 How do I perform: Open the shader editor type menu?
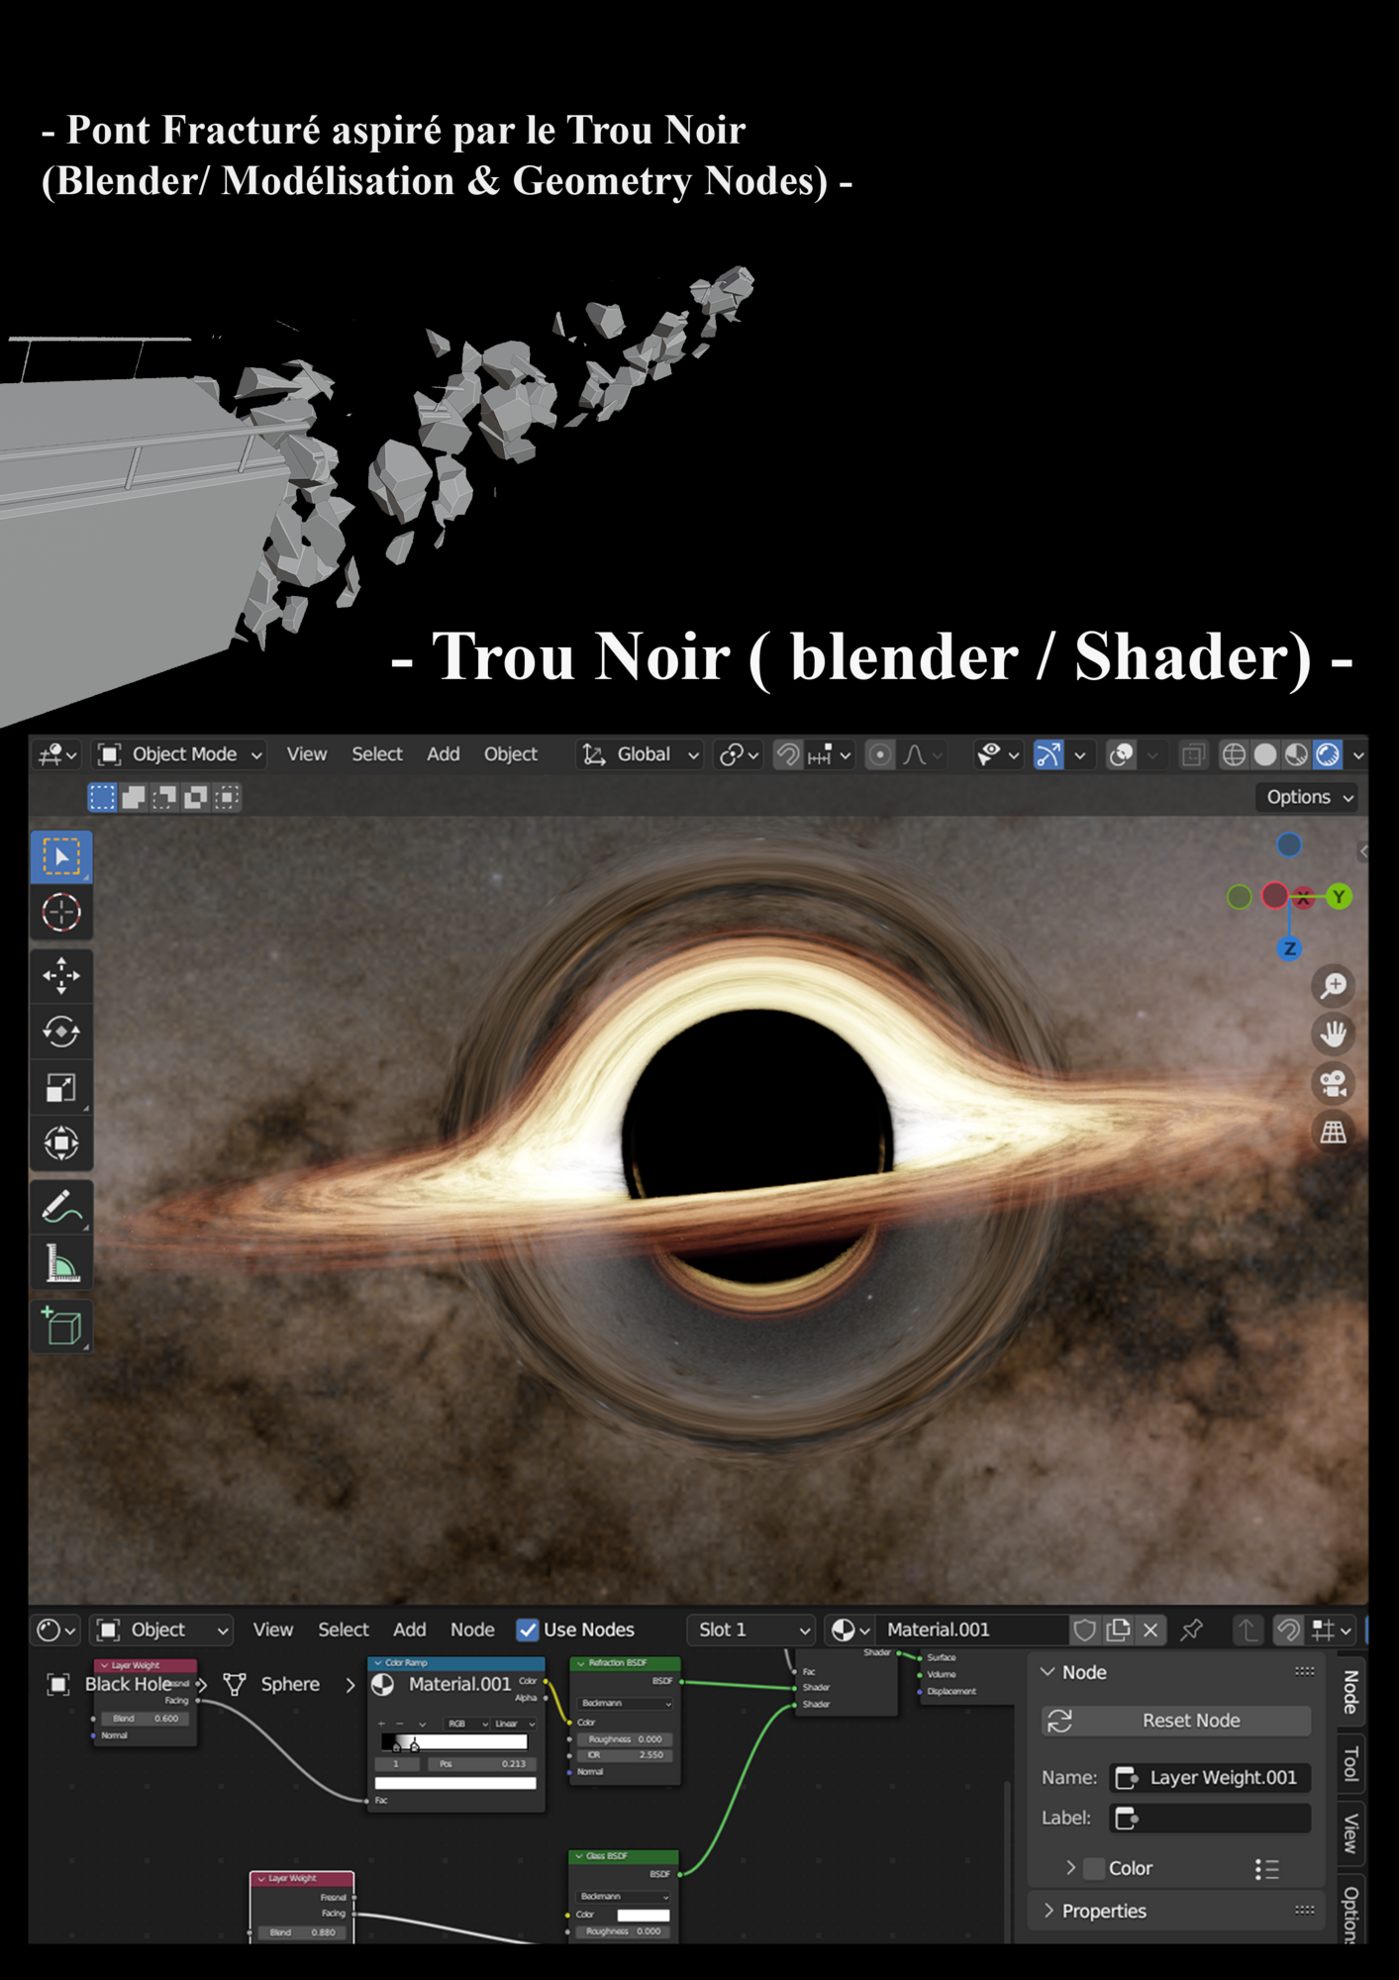pyautogui.click(x=56, y=1630)
